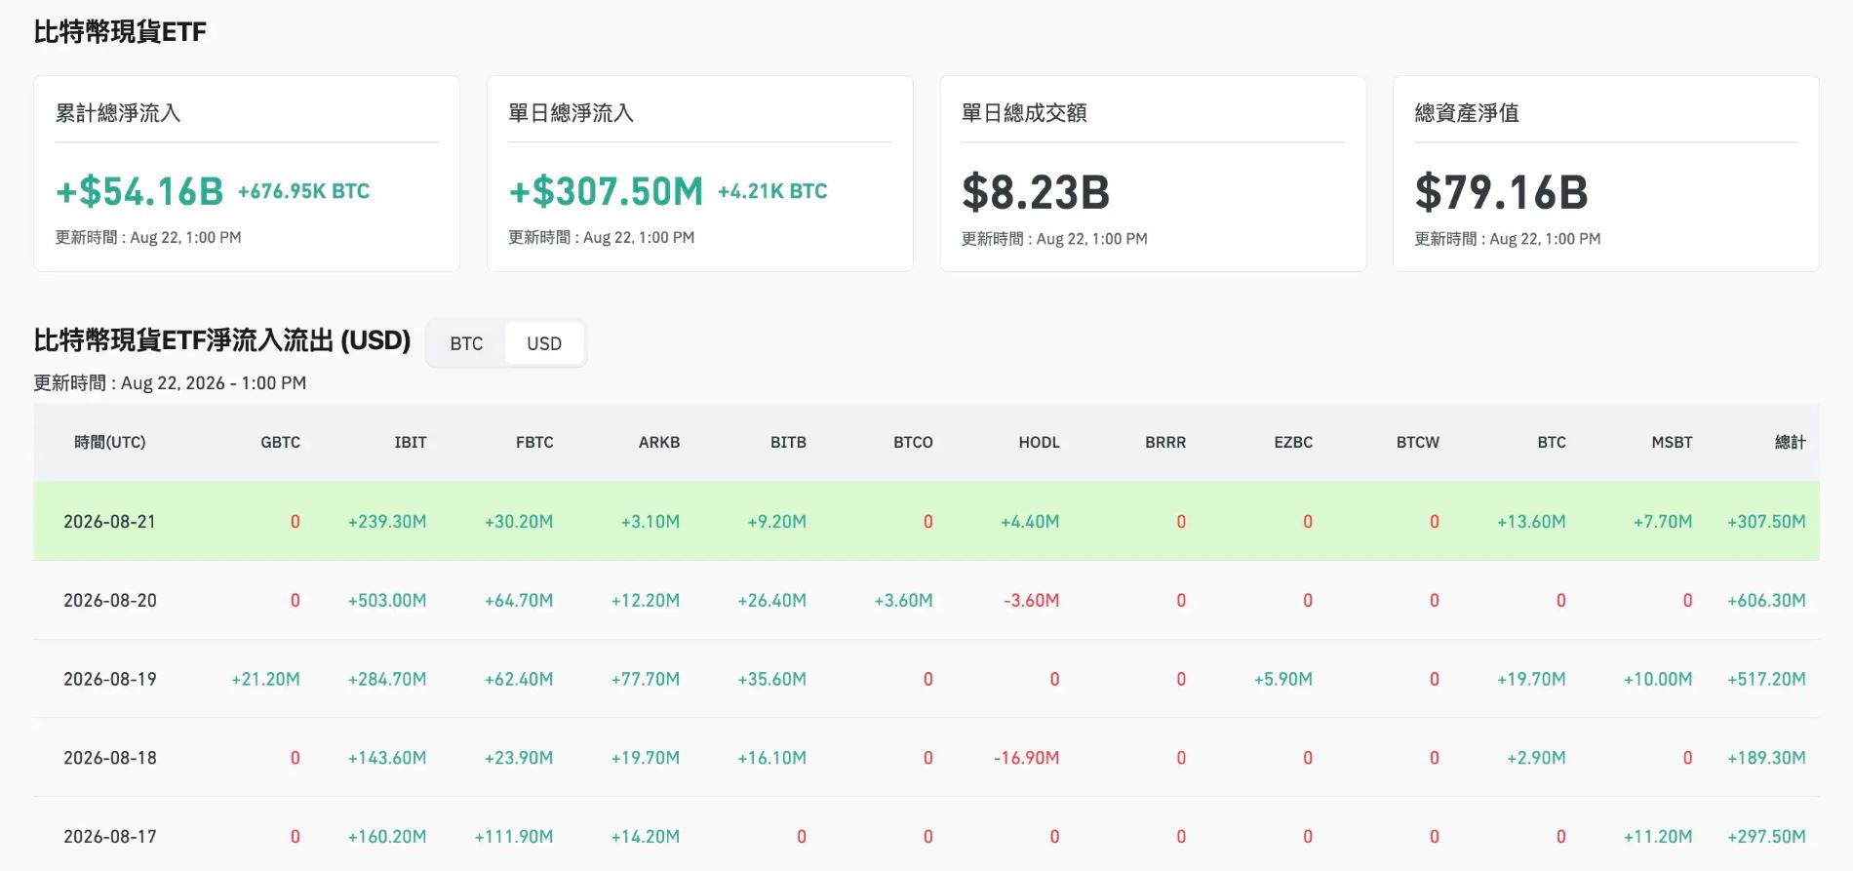The height and width of the screenshot is (871, 1853).
Task: Click the +7.70M MSBT value
Action: click(x=1663, y=522)
